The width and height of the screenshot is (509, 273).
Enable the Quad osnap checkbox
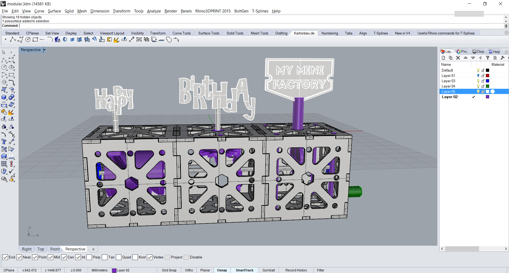pos(119,257)
